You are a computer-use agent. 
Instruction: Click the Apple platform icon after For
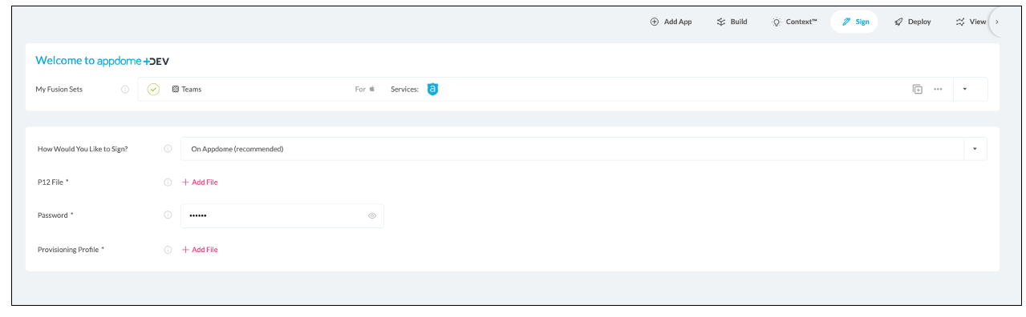click(372, 89)
